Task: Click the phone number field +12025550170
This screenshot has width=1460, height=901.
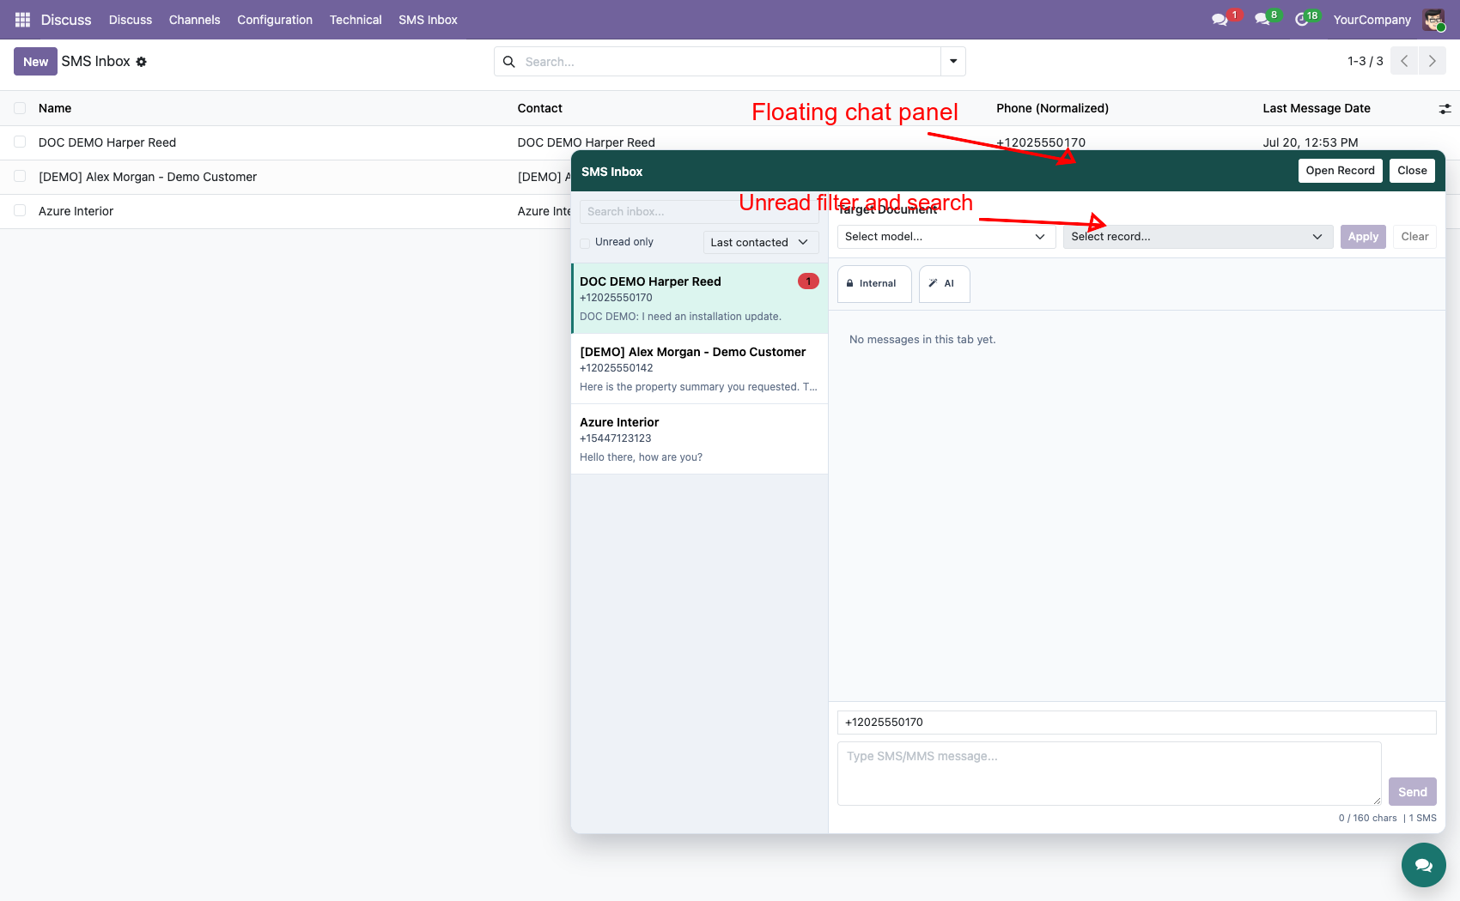Action: tap(1136, 723)
